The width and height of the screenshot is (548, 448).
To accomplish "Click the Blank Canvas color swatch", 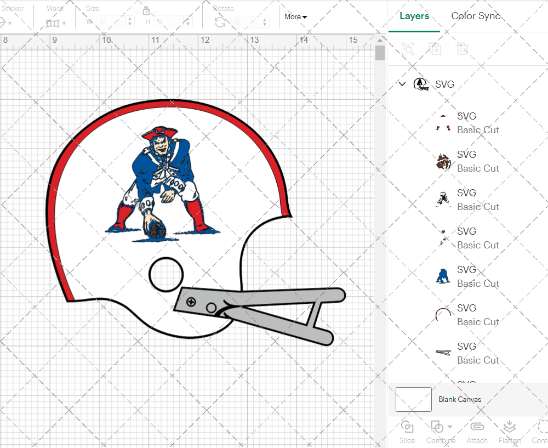I will point(413,399).
